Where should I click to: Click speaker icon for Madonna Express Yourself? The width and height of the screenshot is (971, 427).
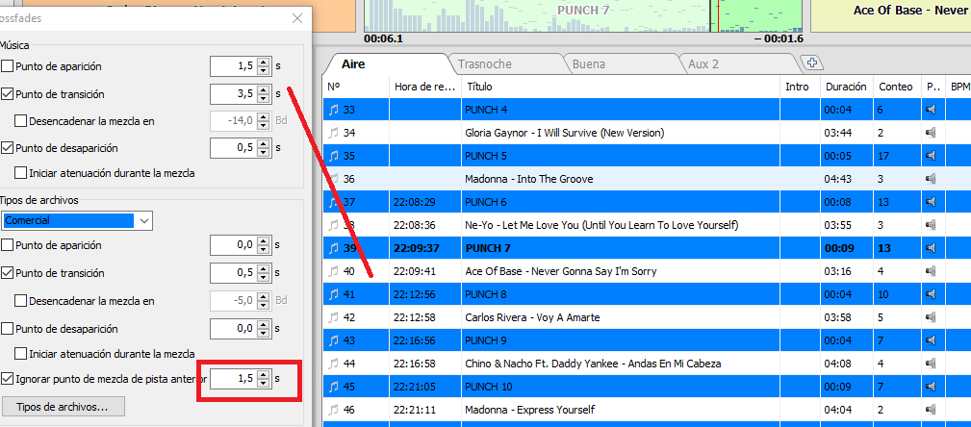(x=930, y=410)
